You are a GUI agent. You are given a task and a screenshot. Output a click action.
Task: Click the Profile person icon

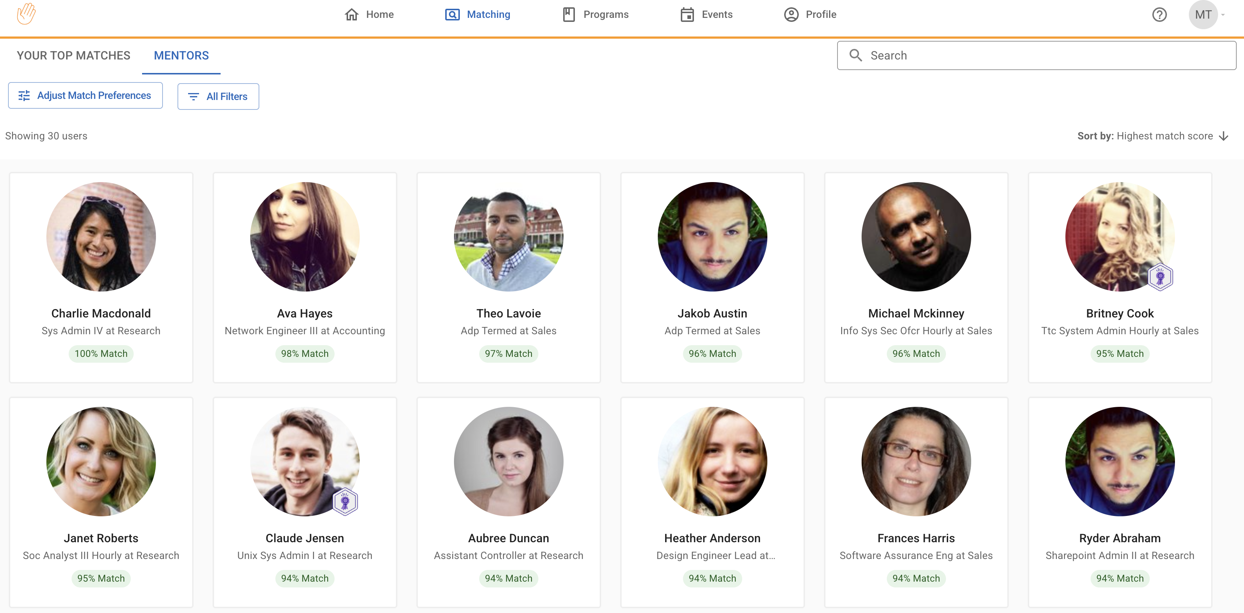click(791, 15)
